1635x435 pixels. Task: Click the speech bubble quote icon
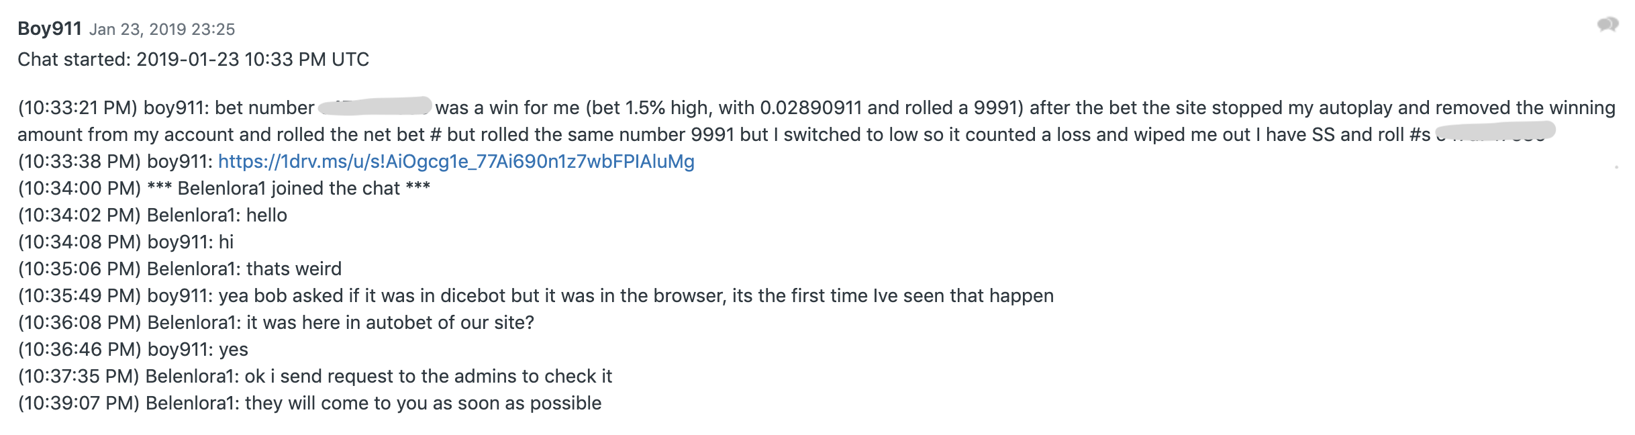tap(1608, 26)
